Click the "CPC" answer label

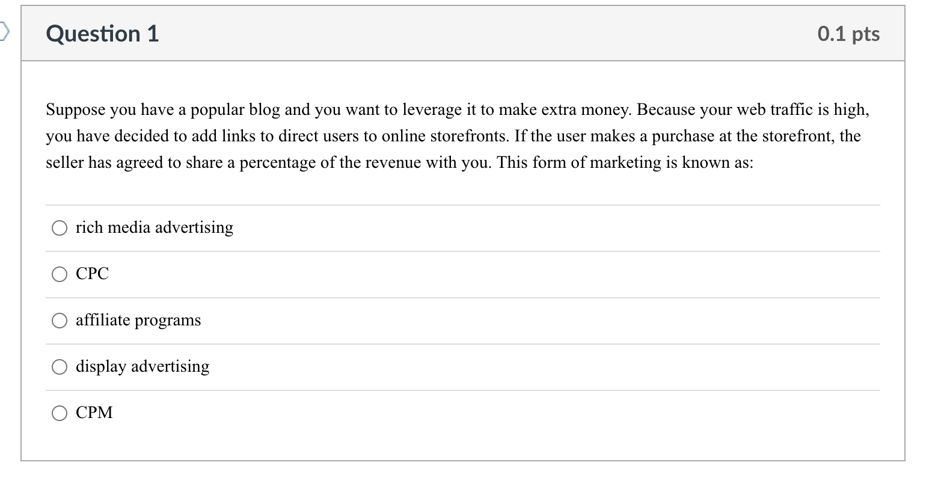click(x=91, y=274)
